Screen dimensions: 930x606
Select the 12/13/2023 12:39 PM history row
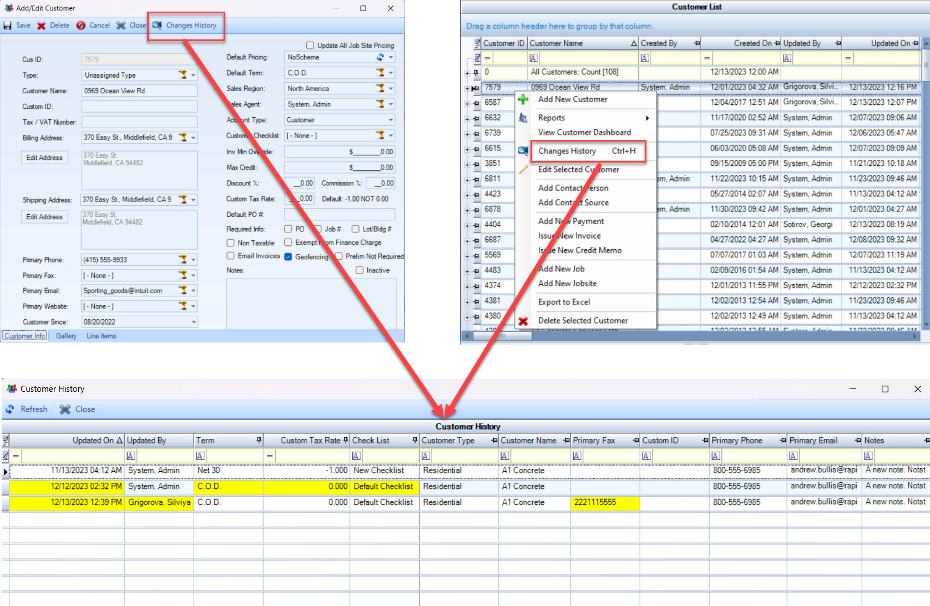click(x=466, y=502)
